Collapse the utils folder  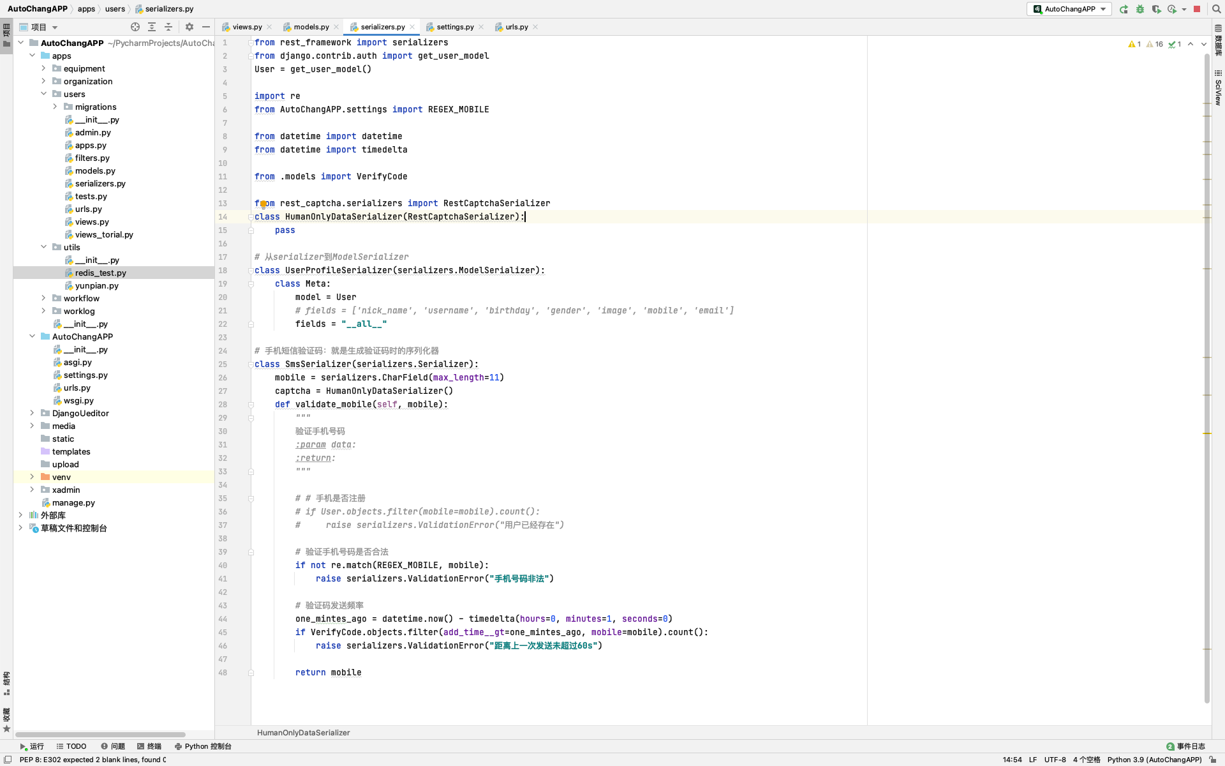[x=44, y=247]
